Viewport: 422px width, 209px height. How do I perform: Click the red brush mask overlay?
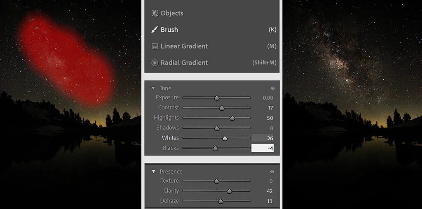(x=67, y=59)
